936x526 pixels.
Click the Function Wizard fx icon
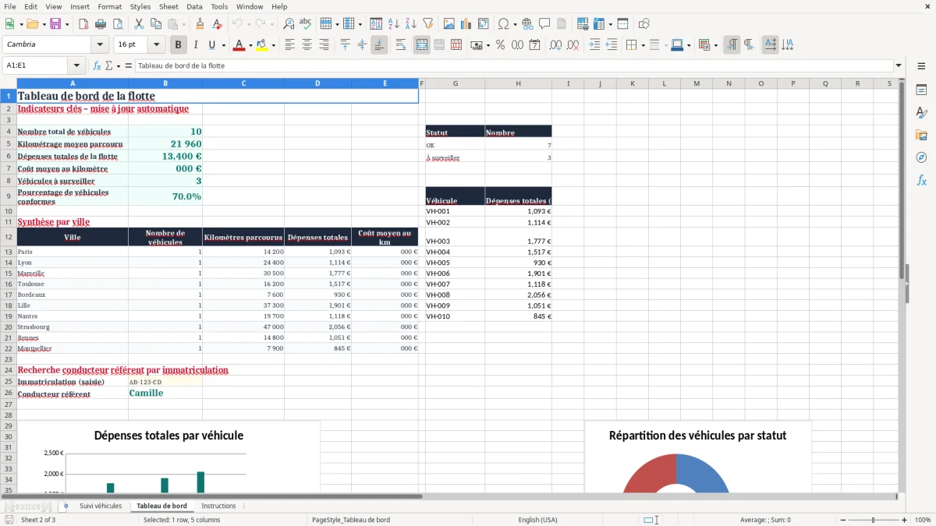pyautogui.click(x=97, y=65)
